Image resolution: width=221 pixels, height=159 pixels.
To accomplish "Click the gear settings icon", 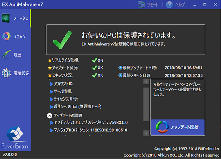I will click(6, 73).
